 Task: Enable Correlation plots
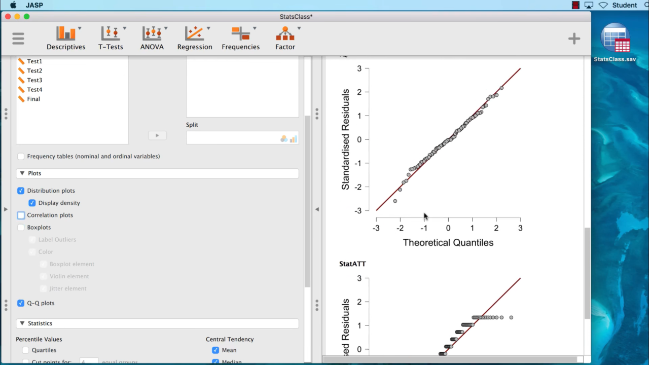coord(21,215)
